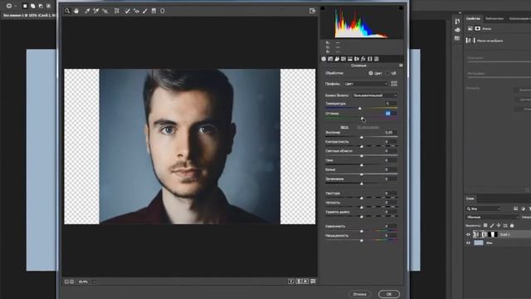This screenshot has height=299, width=531.
Task: Select the Adjustment Brush tool
Action: (x=145, y=11)
